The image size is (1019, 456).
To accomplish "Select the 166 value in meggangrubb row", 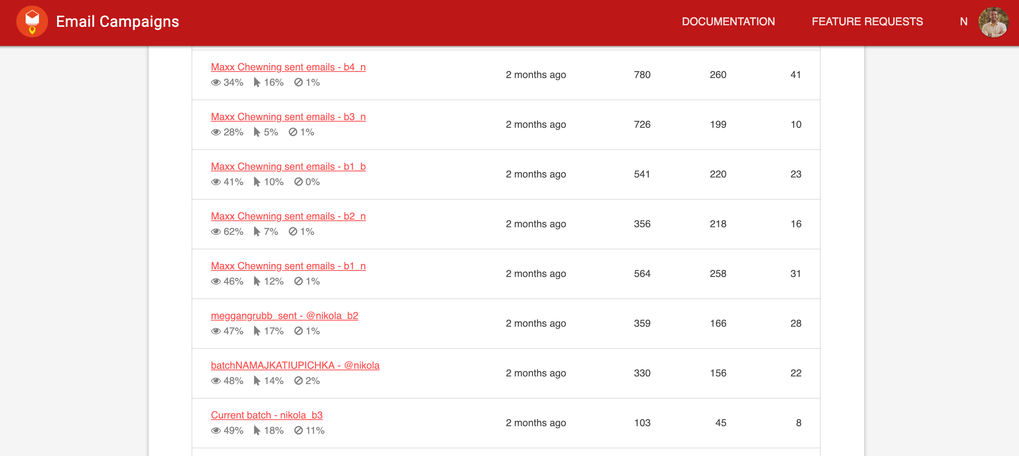I will (x=718, y=324).
